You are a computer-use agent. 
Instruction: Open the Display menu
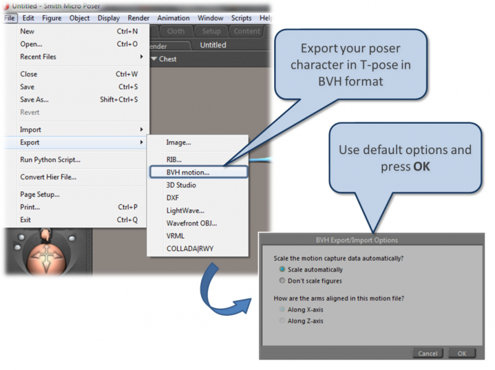109,18
